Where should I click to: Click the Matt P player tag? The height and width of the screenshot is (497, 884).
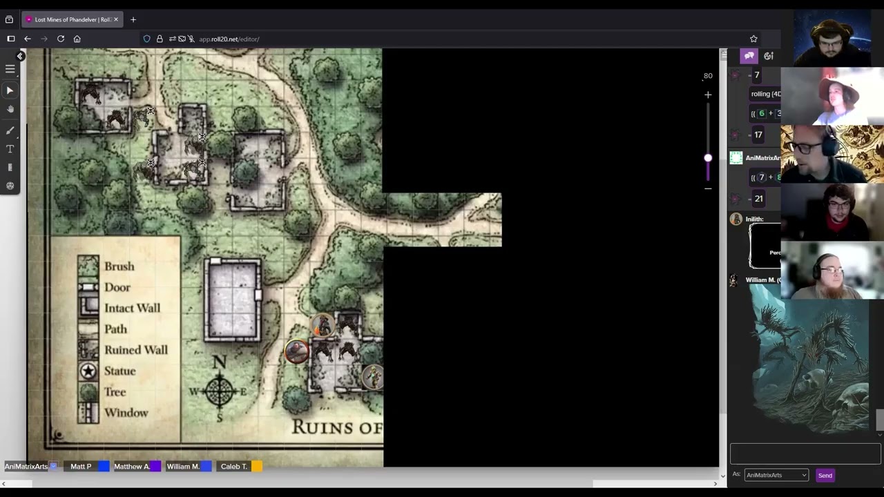click(81, 467)
